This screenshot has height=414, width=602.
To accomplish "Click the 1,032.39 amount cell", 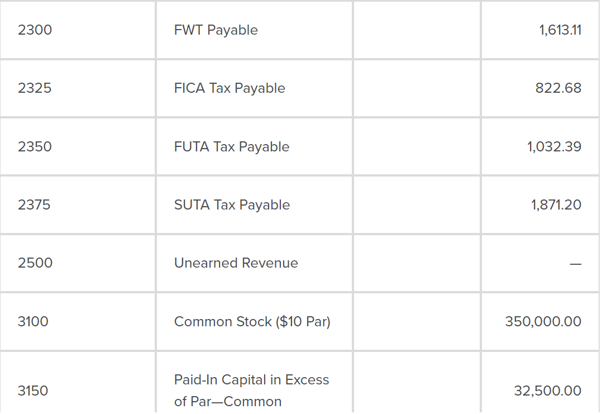I will tap(554, 147).
